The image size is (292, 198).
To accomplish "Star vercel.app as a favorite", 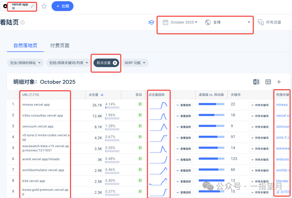I will [44, 6].
